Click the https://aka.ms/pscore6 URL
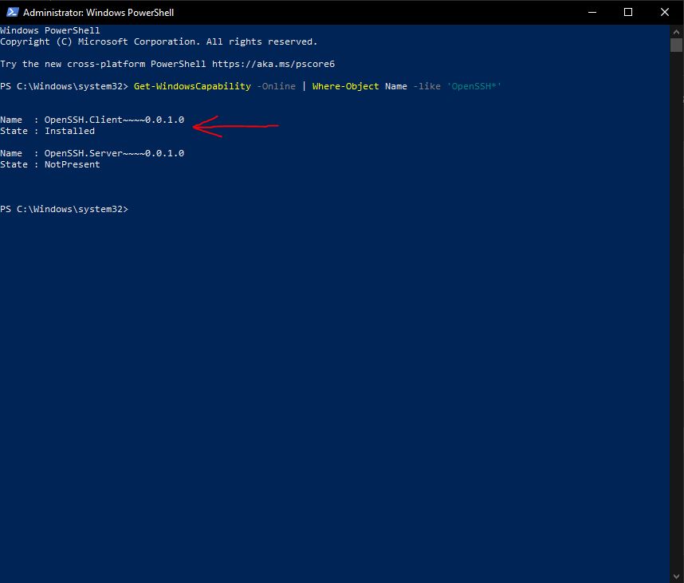Image resolution: width=684 pixels, height=583 pixels. point(273,64)
